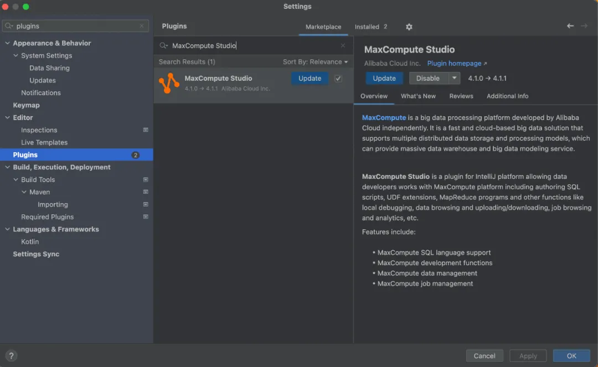Click the back navigation arrow

click(570, 26)
